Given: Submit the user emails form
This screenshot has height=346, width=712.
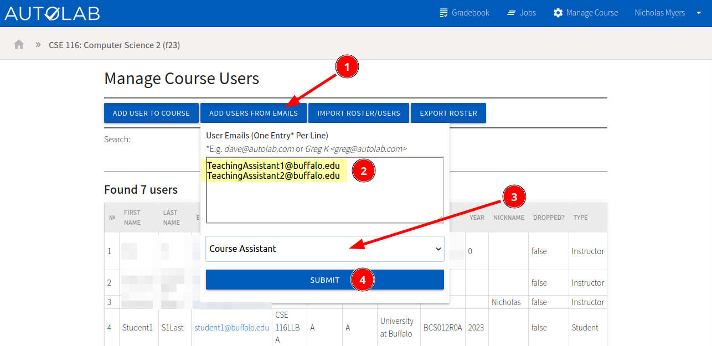Looking at the screenshot, I should 325,280.
